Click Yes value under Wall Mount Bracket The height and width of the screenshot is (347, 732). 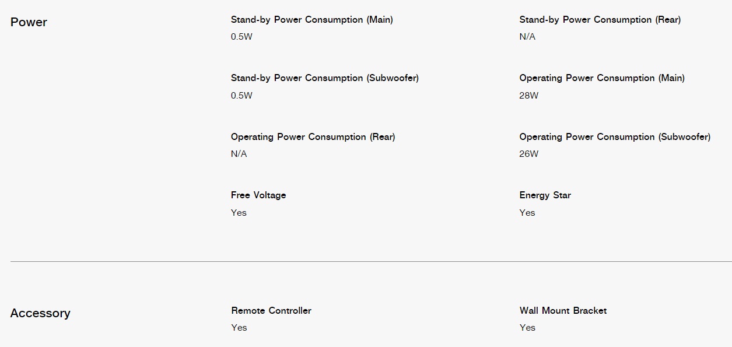527,328
